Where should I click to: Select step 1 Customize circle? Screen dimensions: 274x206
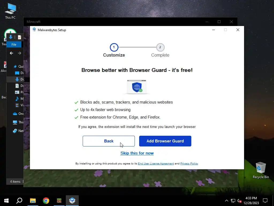coord(114,47)
